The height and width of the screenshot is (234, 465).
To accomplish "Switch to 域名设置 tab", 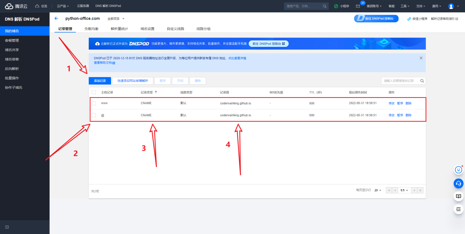I will click(x=148, y=29).
